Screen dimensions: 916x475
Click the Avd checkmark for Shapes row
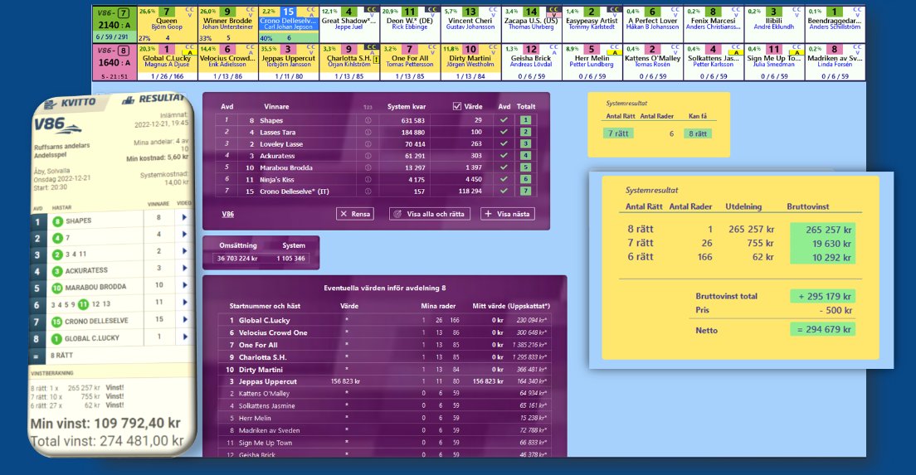(504, 120)
